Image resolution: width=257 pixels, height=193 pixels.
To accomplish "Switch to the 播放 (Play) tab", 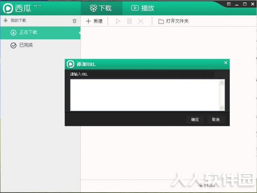I will pyautogui.click(x=143, y=8).
